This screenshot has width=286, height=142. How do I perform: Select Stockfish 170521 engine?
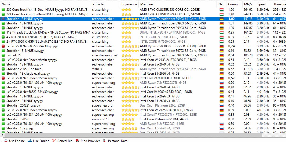click(18, 119)
